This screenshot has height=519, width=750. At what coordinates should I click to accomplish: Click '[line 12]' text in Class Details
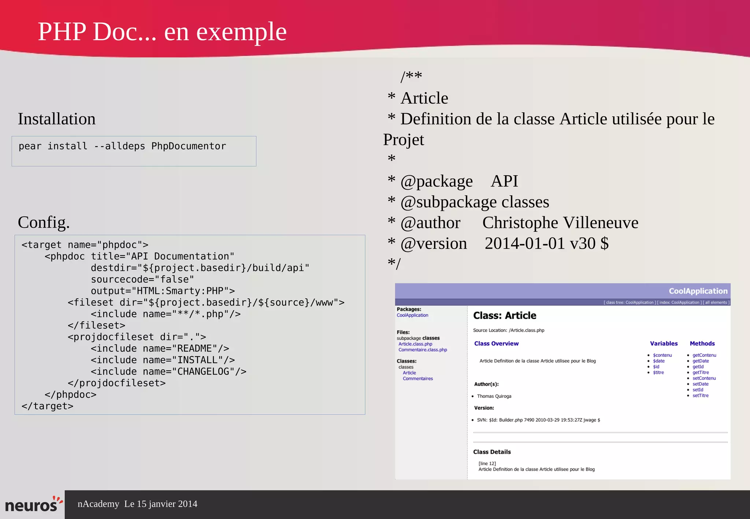487,464
